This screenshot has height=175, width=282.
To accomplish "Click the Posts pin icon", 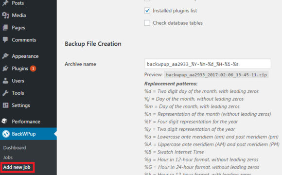I will pos(5,3).
